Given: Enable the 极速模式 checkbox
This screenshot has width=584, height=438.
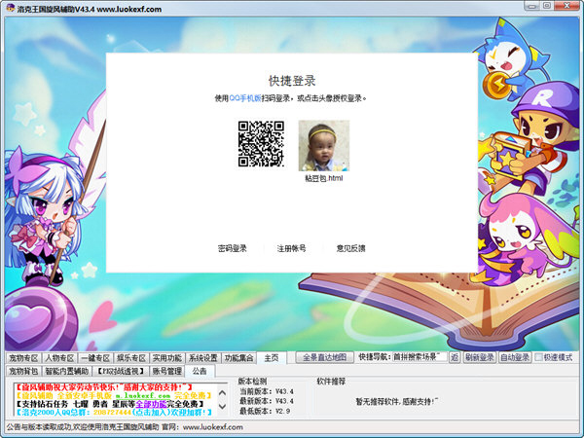Looking at the screenshot, I should tap(539, 357).
